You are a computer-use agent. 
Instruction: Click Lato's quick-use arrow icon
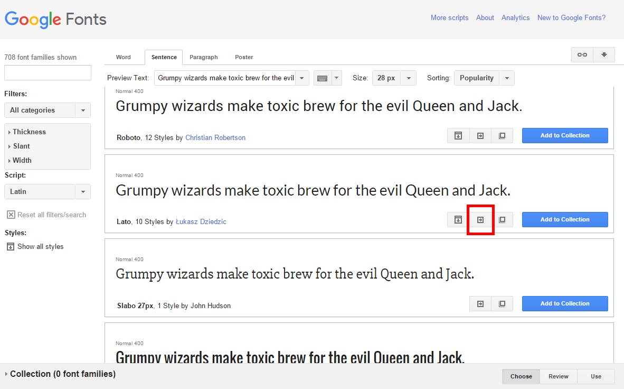[480, 220]
